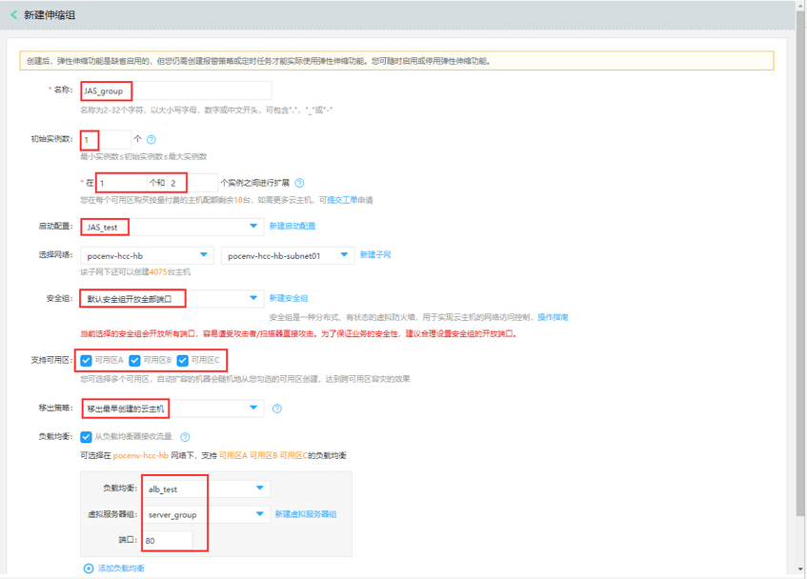Uncheck 从负载均衡器接收流量 option
This screenshot has width=807, height=579.
pos(84,434)
